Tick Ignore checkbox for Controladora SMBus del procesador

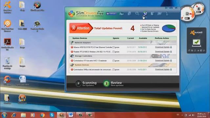[x=114, y=69]
